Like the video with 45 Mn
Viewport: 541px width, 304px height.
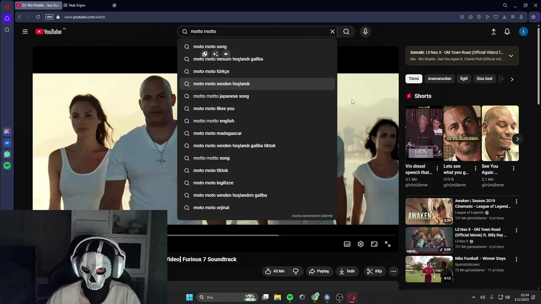275,271
